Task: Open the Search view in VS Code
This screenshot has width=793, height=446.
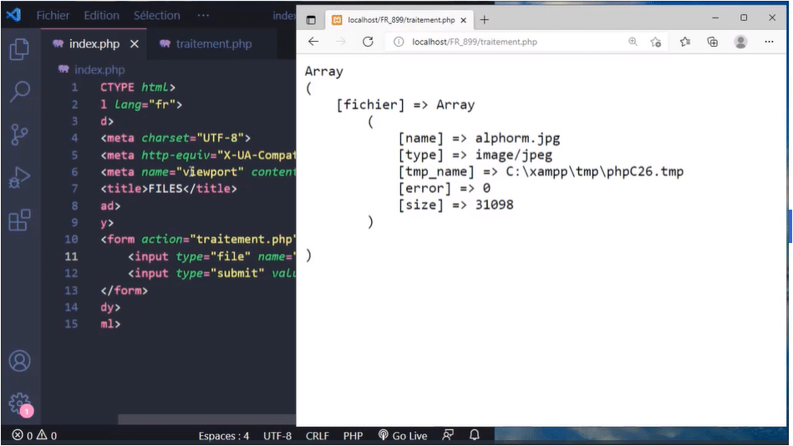Action: [20, 92]
